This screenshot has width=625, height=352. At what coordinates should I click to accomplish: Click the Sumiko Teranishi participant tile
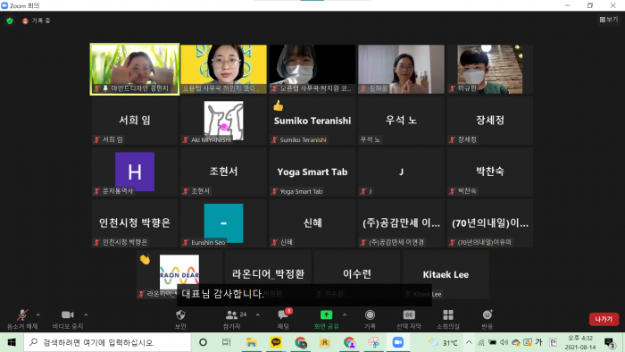[312, 121]
